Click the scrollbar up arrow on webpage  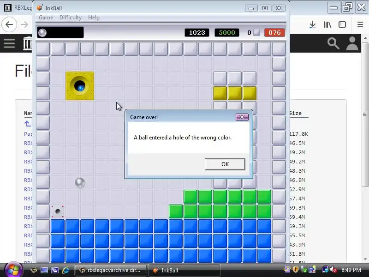coord(365,38)
